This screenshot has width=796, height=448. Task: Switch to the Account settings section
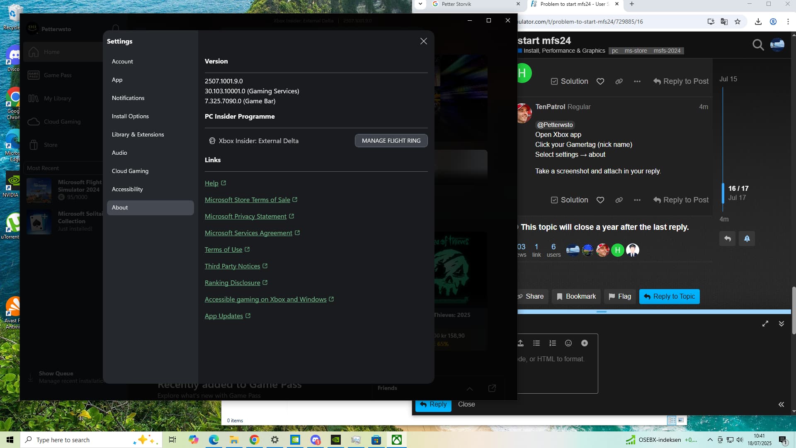click(123, 61)
